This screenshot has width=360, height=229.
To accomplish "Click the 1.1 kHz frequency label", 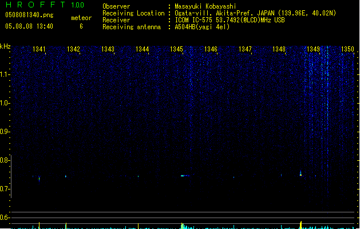I will point(5,74).
